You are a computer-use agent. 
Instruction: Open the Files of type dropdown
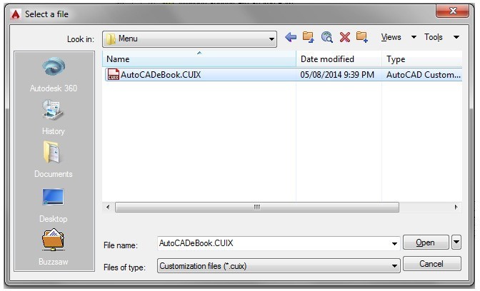[x=279, y=266]
